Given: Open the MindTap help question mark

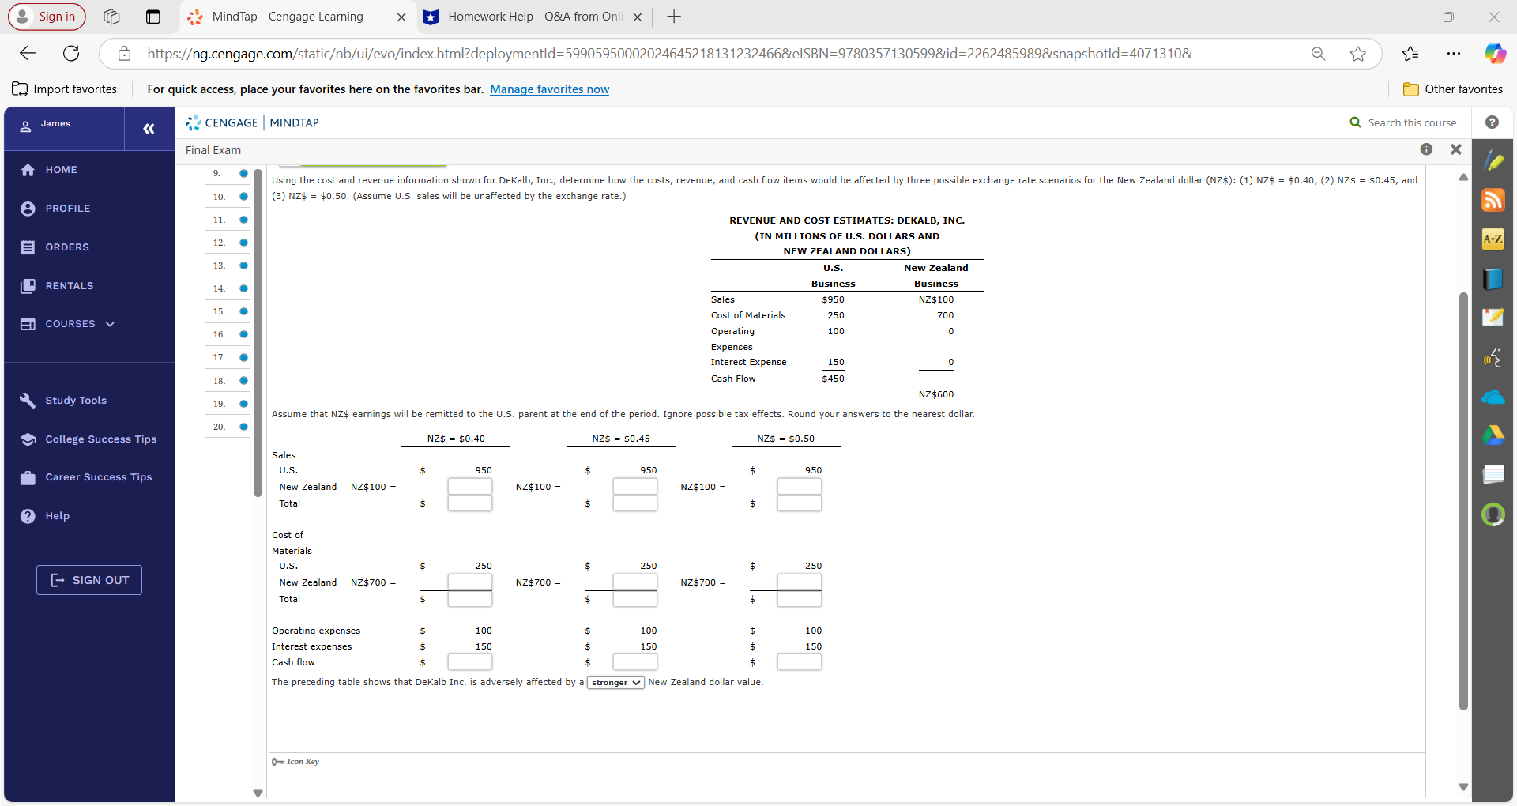Looking at the screenshot, I should (x=1492, y=122).
